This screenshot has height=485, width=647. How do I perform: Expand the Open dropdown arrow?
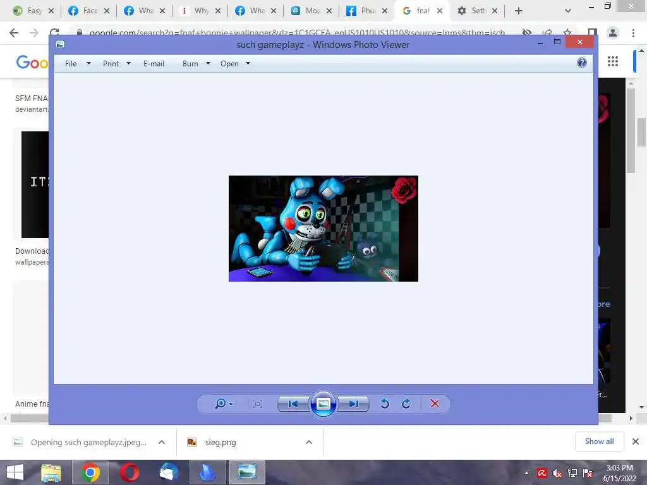(248, 64)
